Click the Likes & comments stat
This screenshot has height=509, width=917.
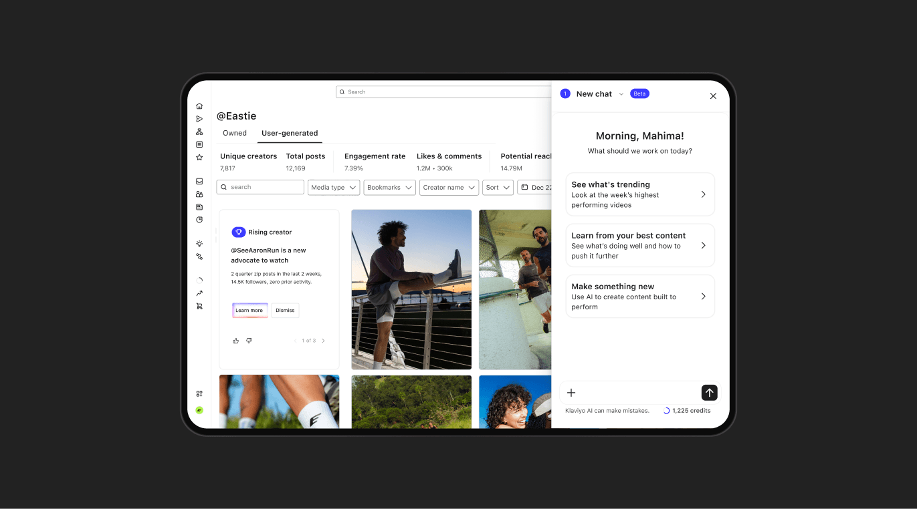449,162
